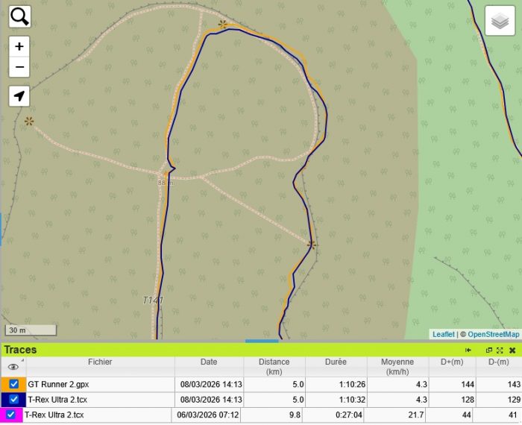Uncheck the GT Runner 2.gpx trace
This screenshot has height=425, width=522.
pyautogui.click(x=14, y=384)
